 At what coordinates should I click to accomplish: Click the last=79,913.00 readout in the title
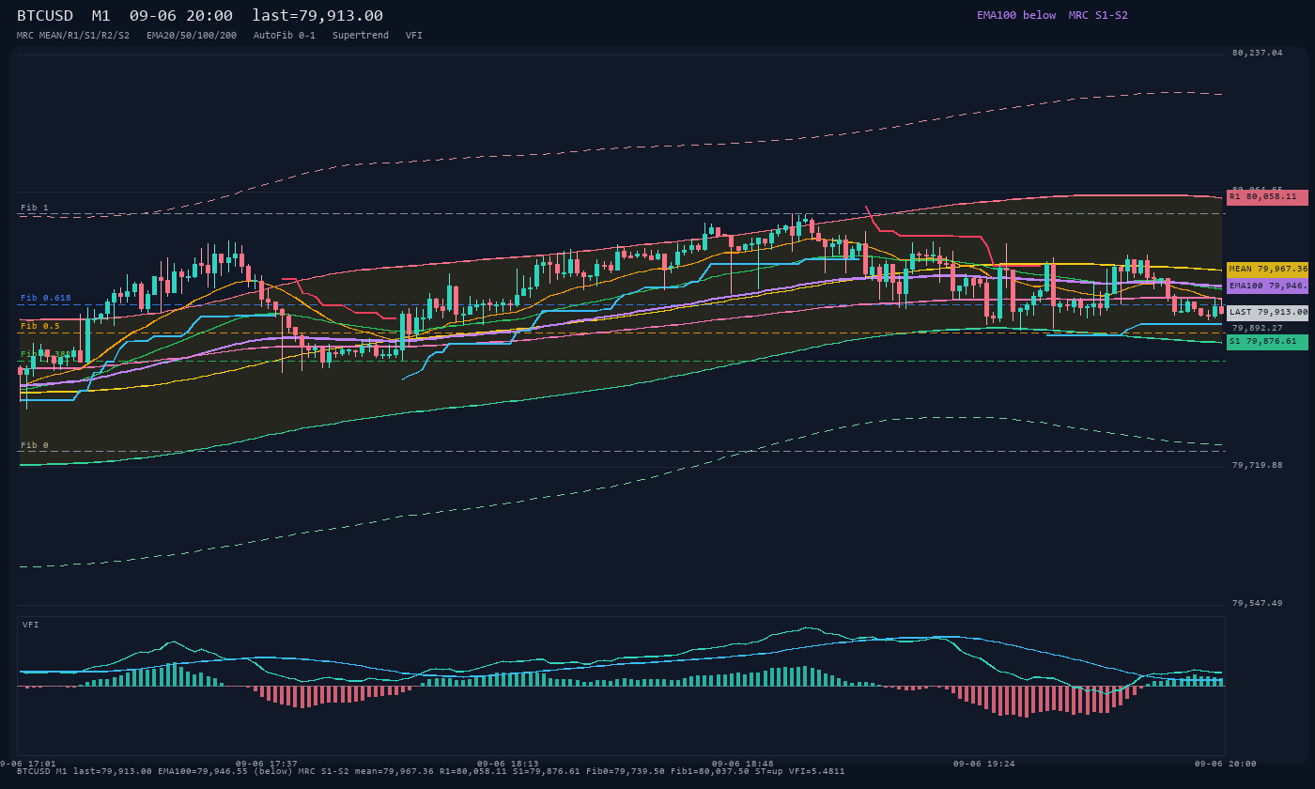317,15
